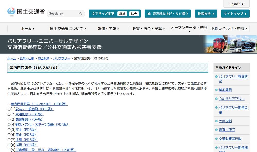This screenshot has height=152, width=257.
Task: Open 国土交通省について menu
Action: 68,29
